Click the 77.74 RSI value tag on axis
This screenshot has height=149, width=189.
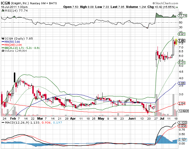(x=182, y=16)
